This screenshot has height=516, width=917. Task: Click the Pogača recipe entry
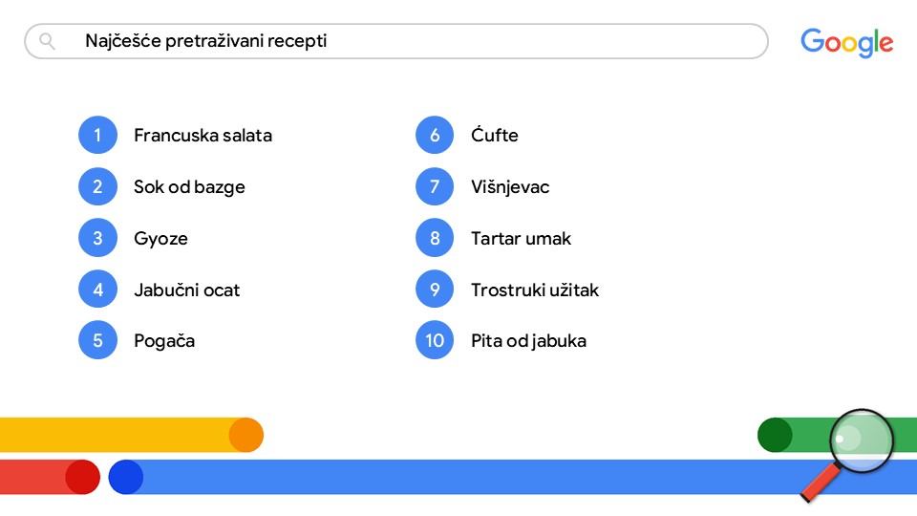164,340
